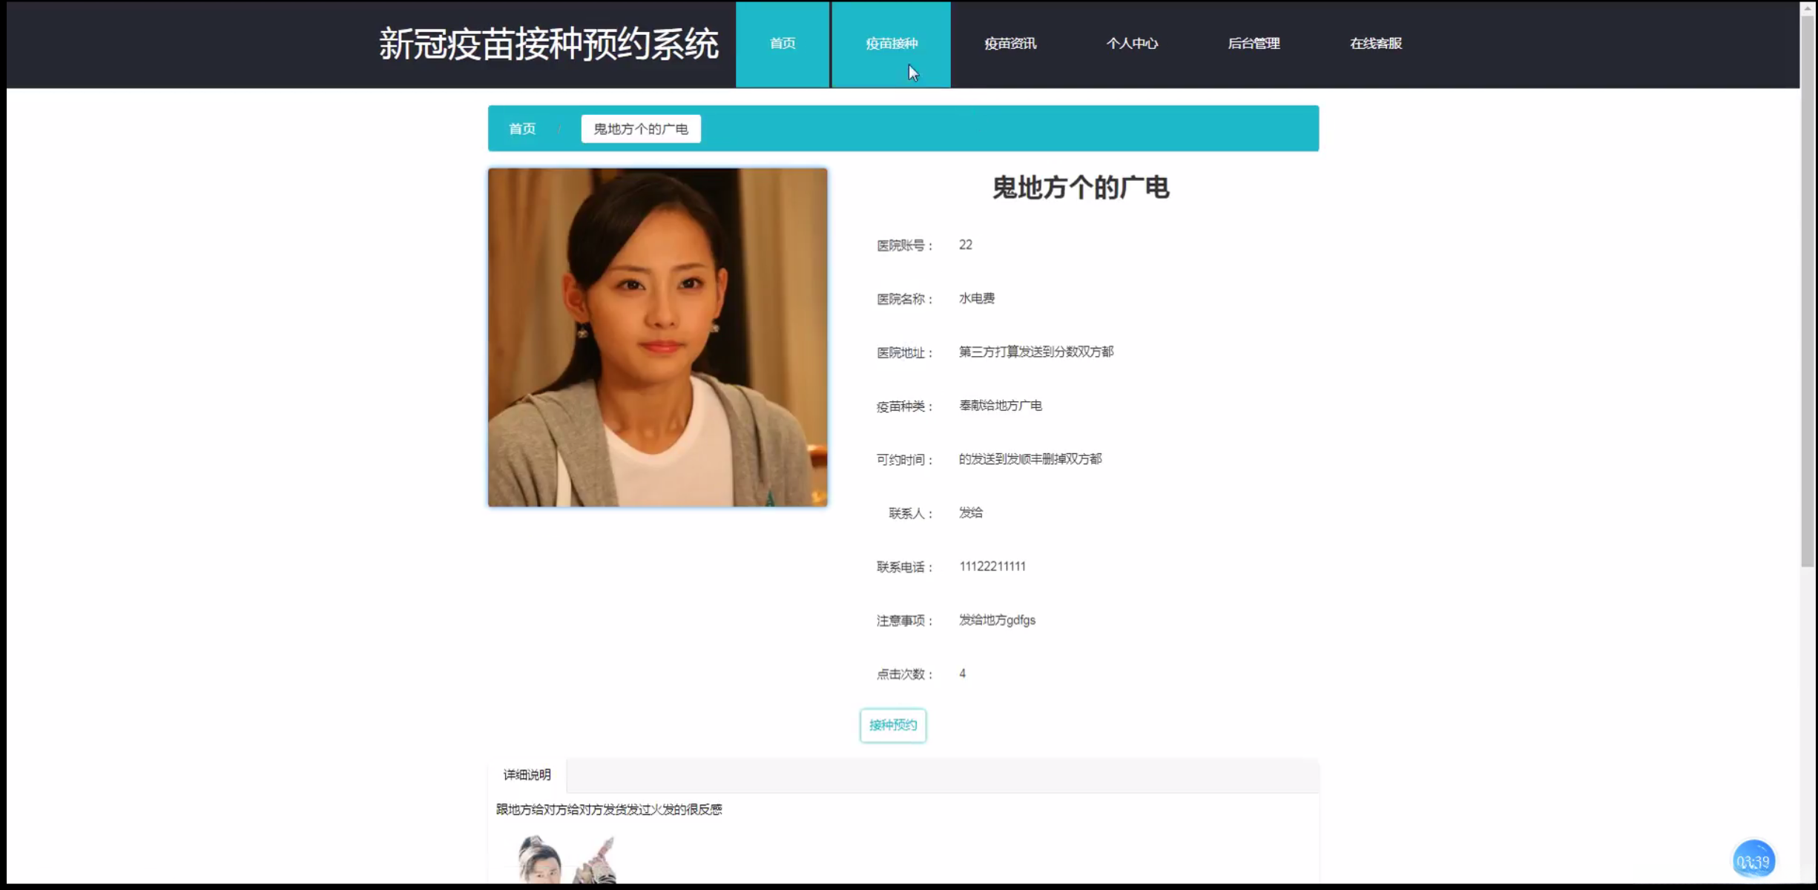Click the 鬼地方个的广电 breadcrumb item

coord(640,129)
